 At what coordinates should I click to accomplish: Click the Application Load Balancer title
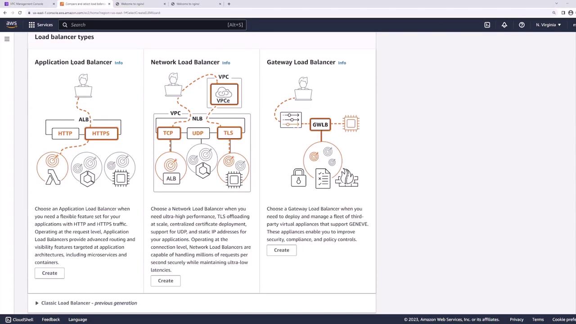73,62
